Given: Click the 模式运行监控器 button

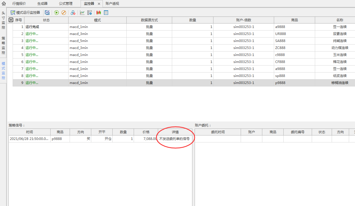Looking at the screenshot, I should [25, 13].
